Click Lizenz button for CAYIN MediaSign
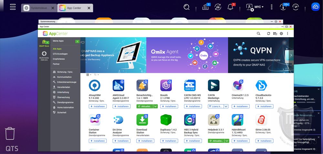323x154 pixels. [x=216, y=106]
